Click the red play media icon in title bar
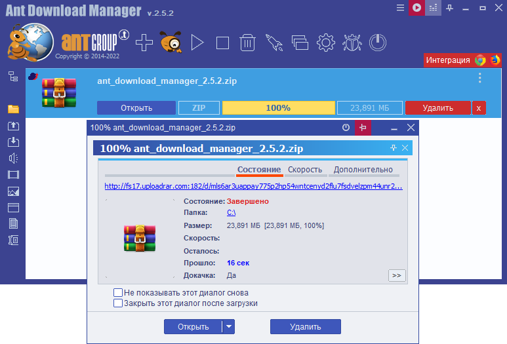 pyautogui.click(x=416, y=7)
